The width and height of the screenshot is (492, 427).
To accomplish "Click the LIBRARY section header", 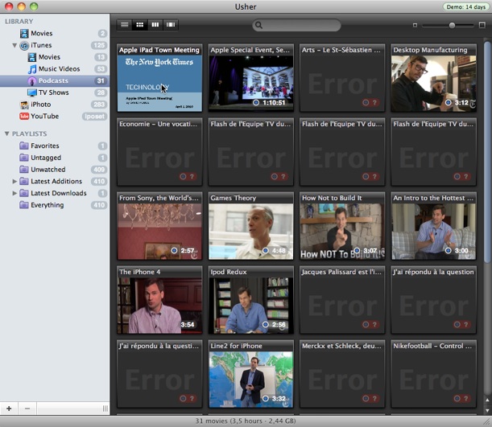I will 19,22.
